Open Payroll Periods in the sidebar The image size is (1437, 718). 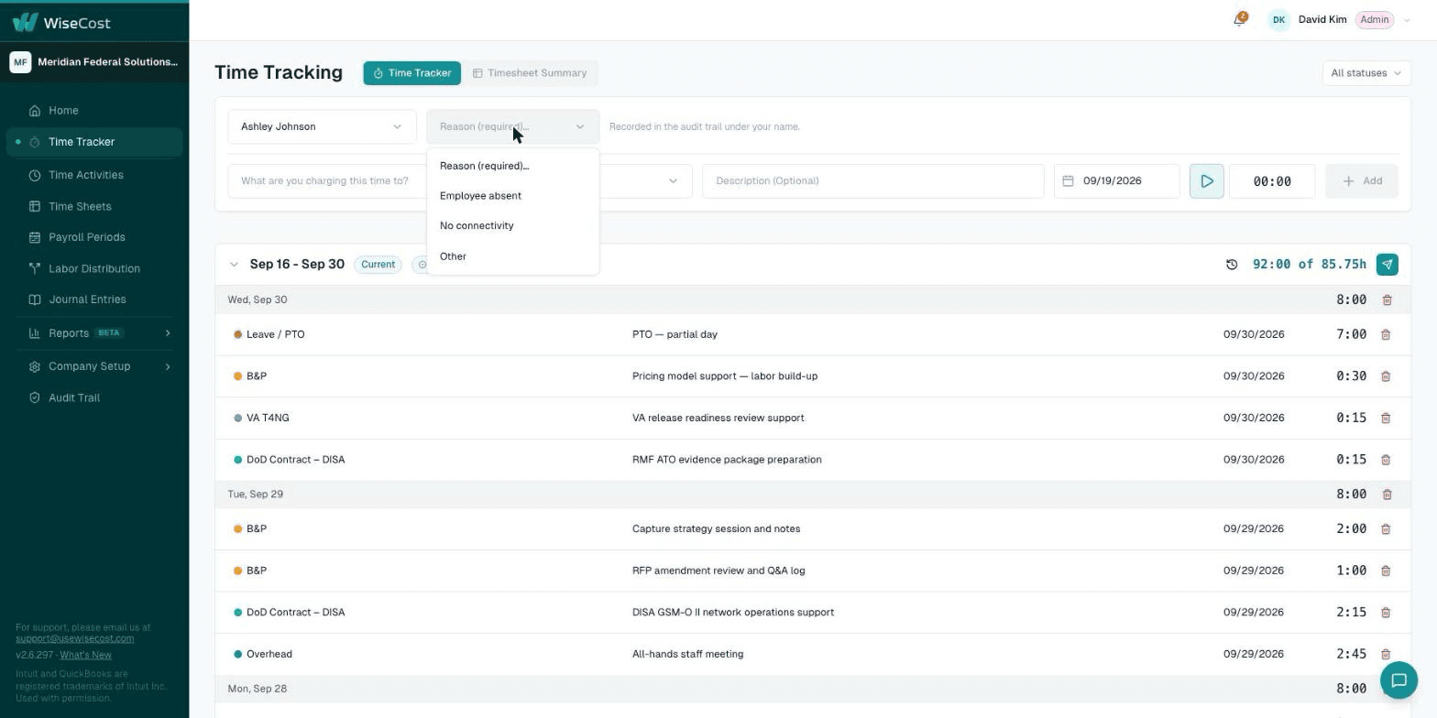coord(94,237)
